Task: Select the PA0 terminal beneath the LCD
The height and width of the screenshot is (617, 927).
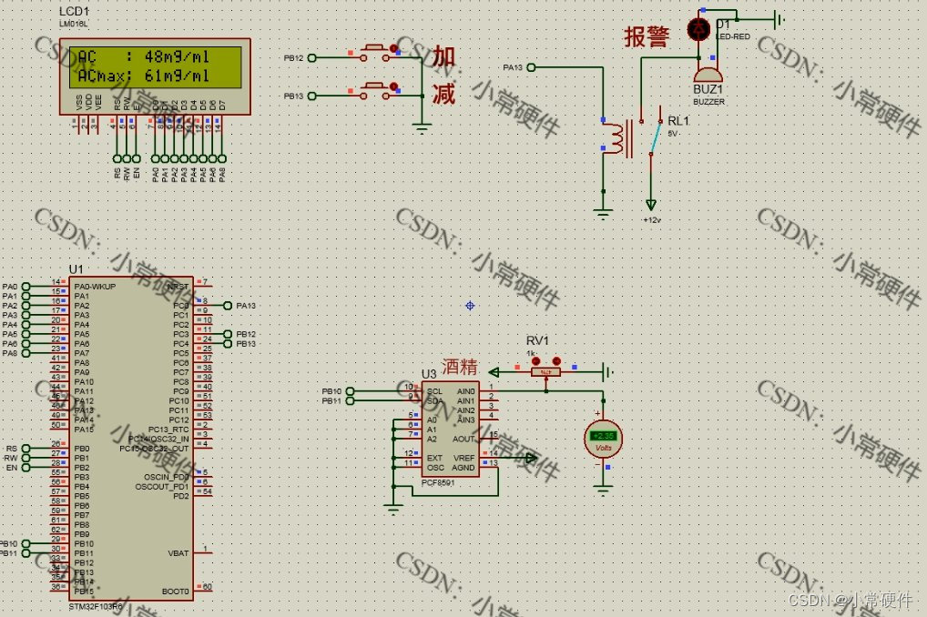Action: tap(155, 158)
